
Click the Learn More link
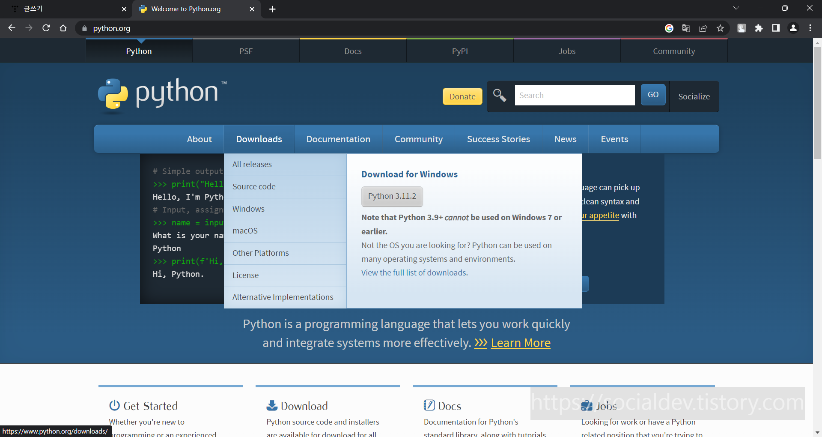point(521,343)
